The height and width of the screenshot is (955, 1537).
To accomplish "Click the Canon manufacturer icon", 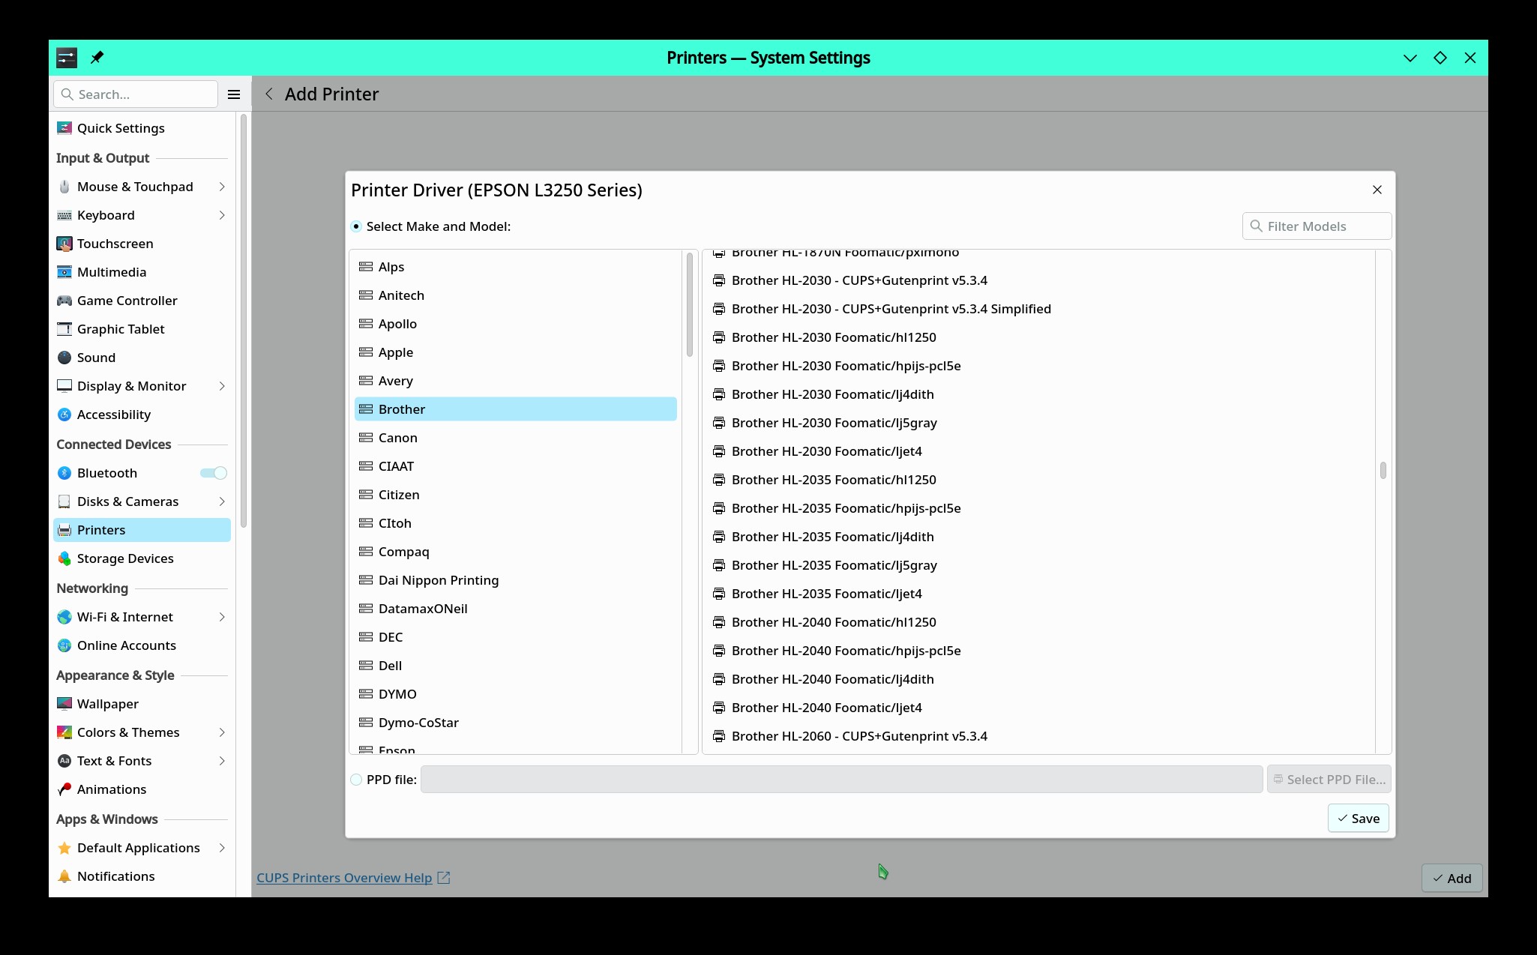I will [x=366, y=438].
